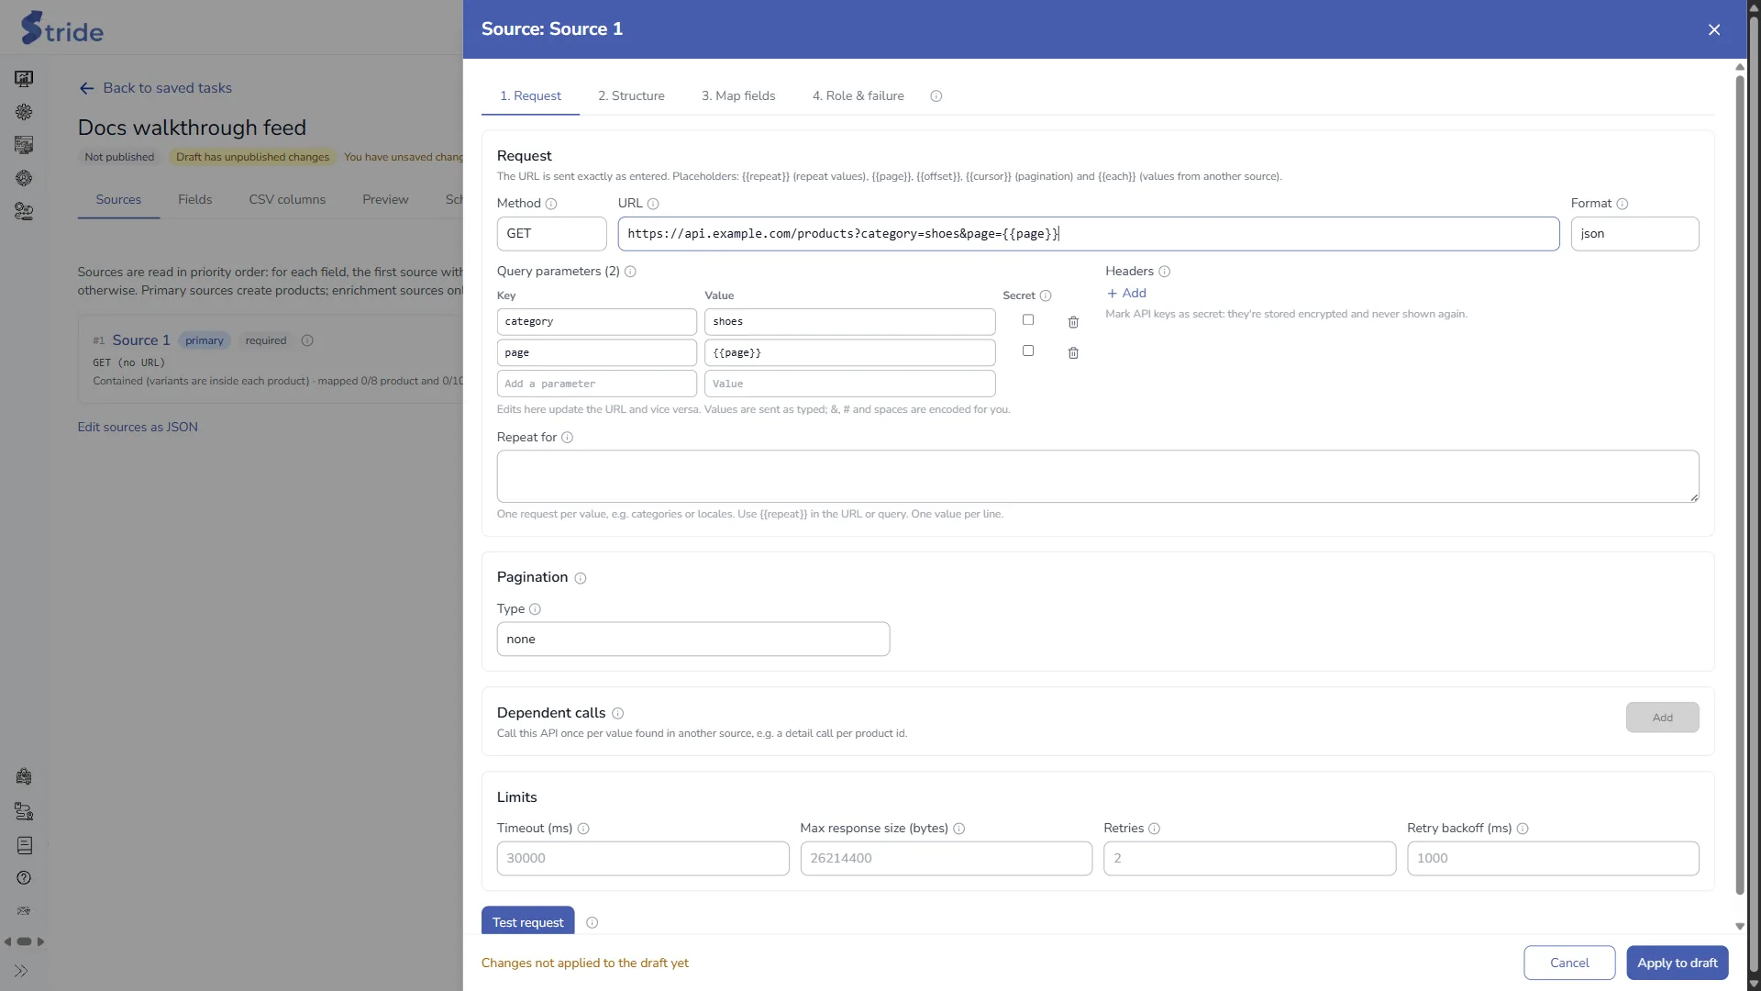Viewport: 1761px width, 991px height.
Task: Click the Headers info icon
Action: pyautogui.click(x=1165, y=272)
